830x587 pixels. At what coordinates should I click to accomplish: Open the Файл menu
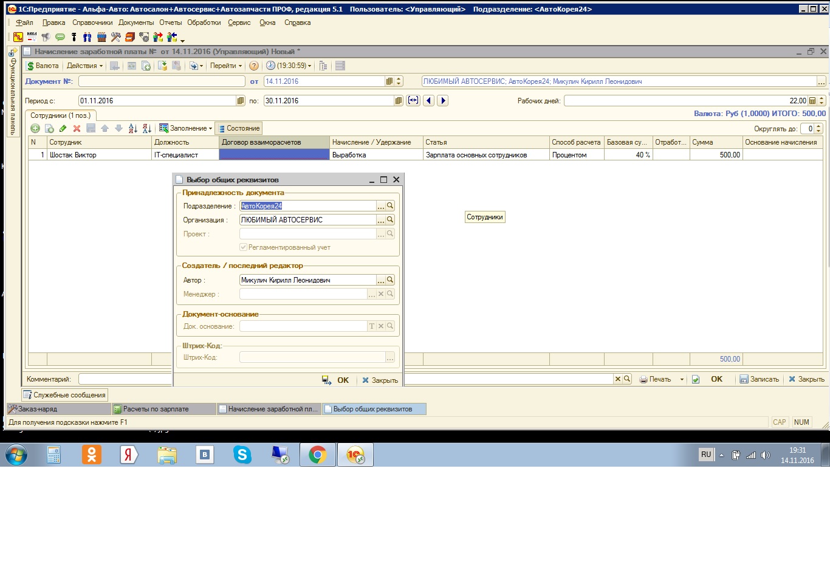point(24,22)
